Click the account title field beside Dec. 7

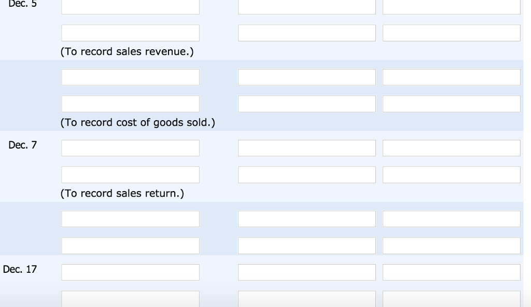(x=130, y=148)
